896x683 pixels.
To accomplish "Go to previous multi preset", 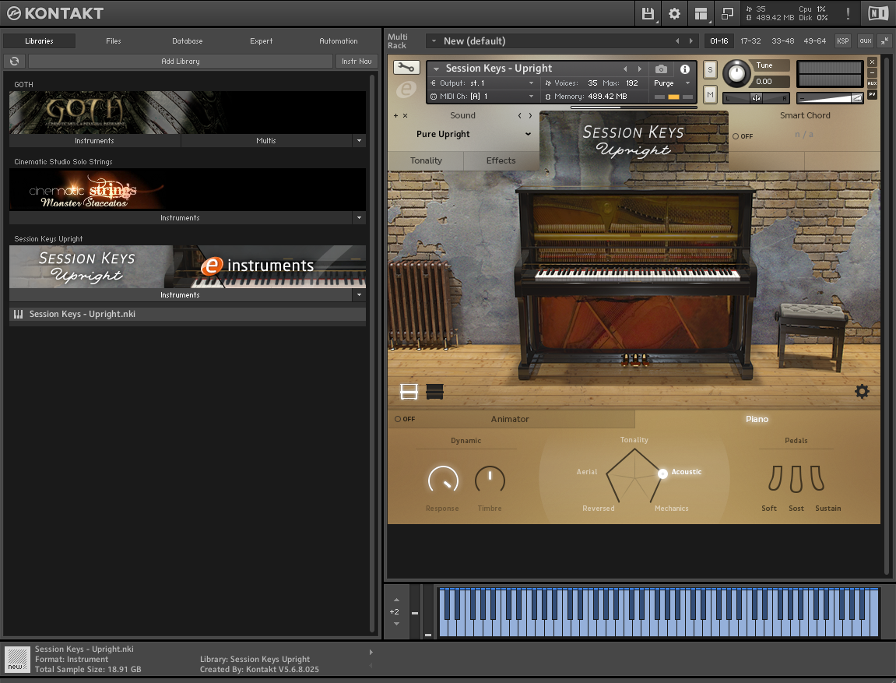I will 677,41.
